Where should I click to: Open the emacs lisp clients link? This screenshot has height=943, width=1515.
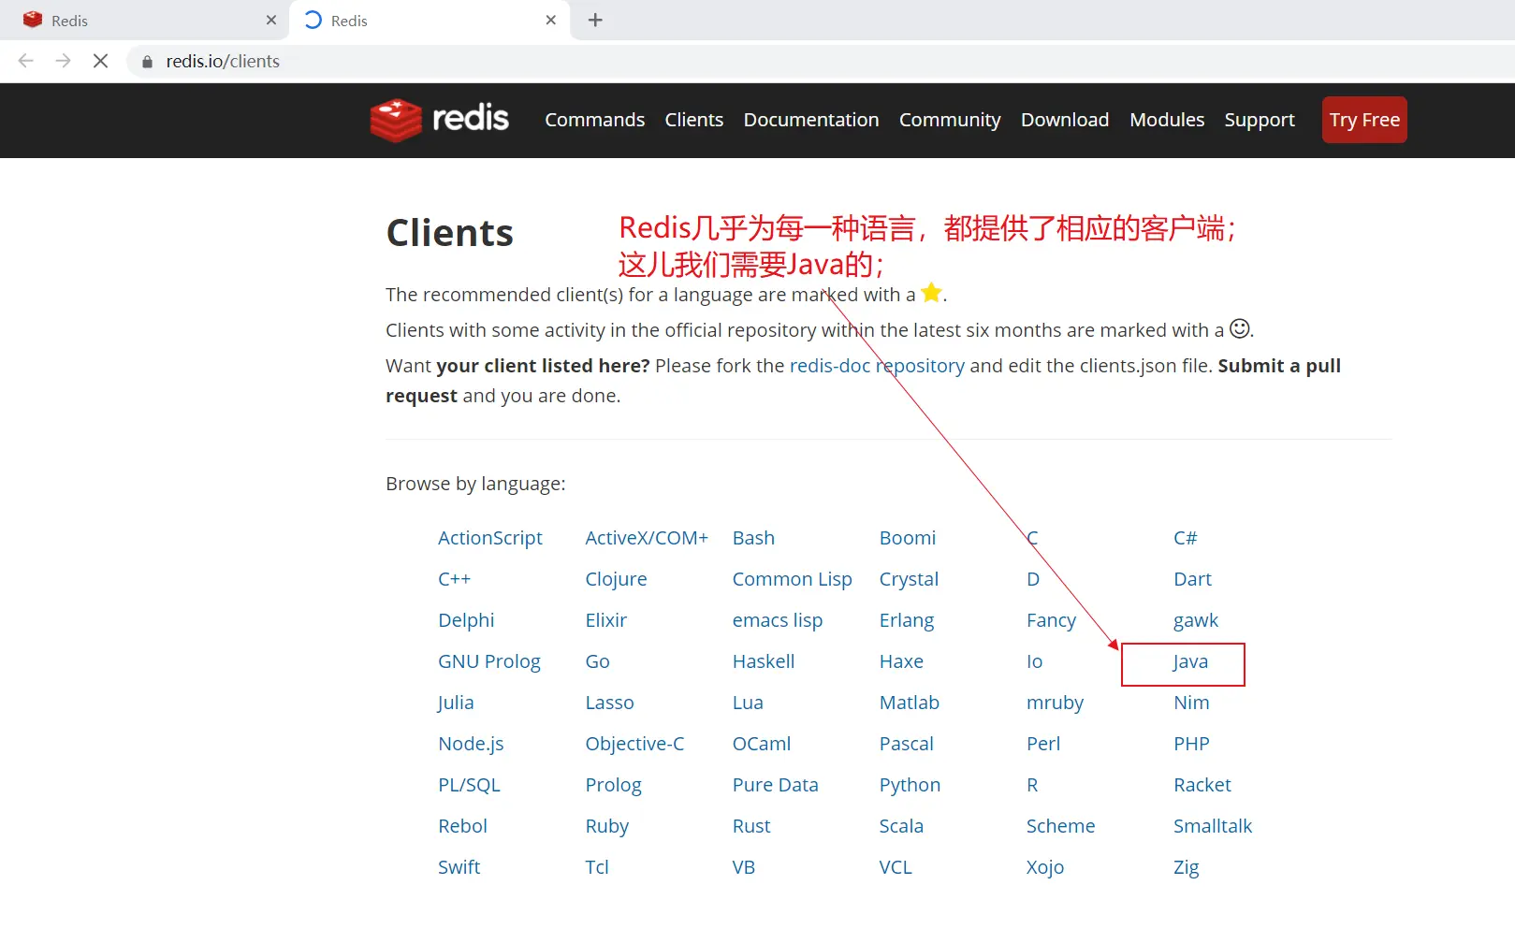pyautogui.click(x=778, y=620)
